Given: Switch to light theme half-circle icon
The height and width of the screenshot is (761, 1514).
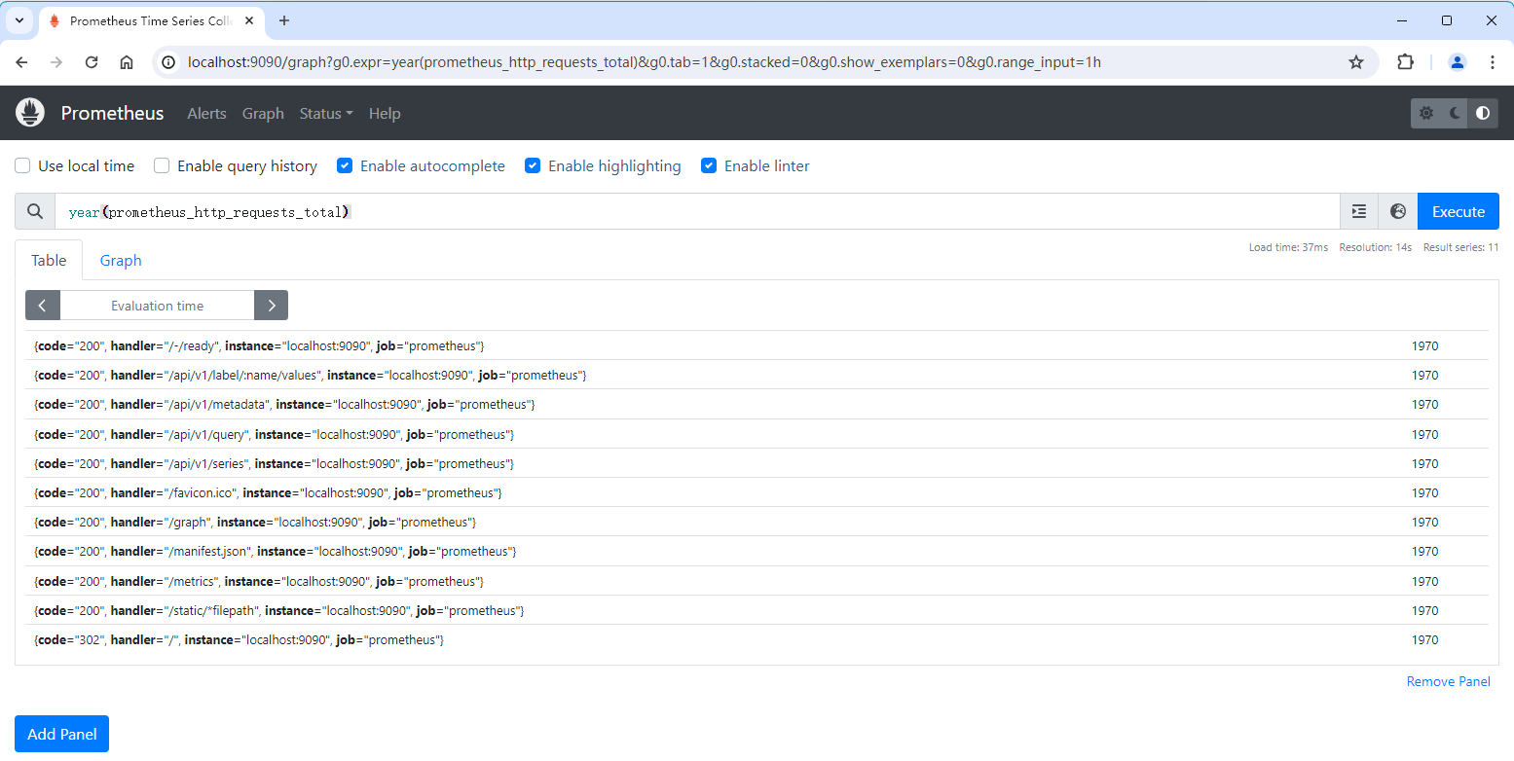Looking at the screenshot, I should (x=1483, y=113).
